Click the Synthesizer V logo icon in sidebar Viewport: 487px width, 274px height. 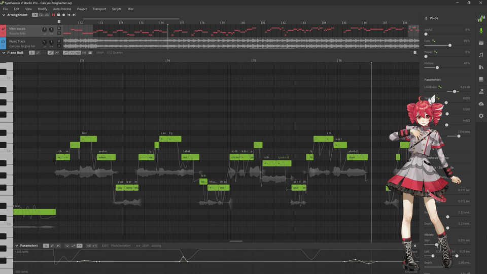[481, 19]
